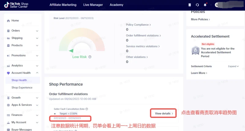Expand the Finances menu chevron
The image size is (245, 131).
tap(37, 115)
